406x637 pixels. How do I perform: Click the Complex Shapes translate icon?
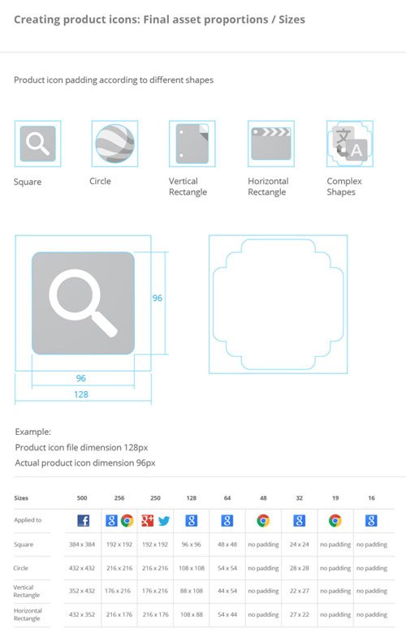coord(350,144)
